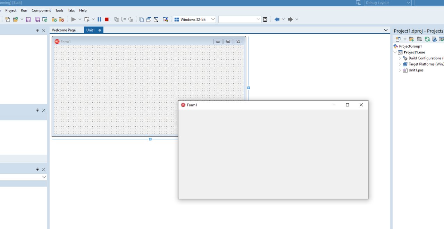Expand the Unit1.pas node
The image size is (444, 229).
[x=400, y=70]
